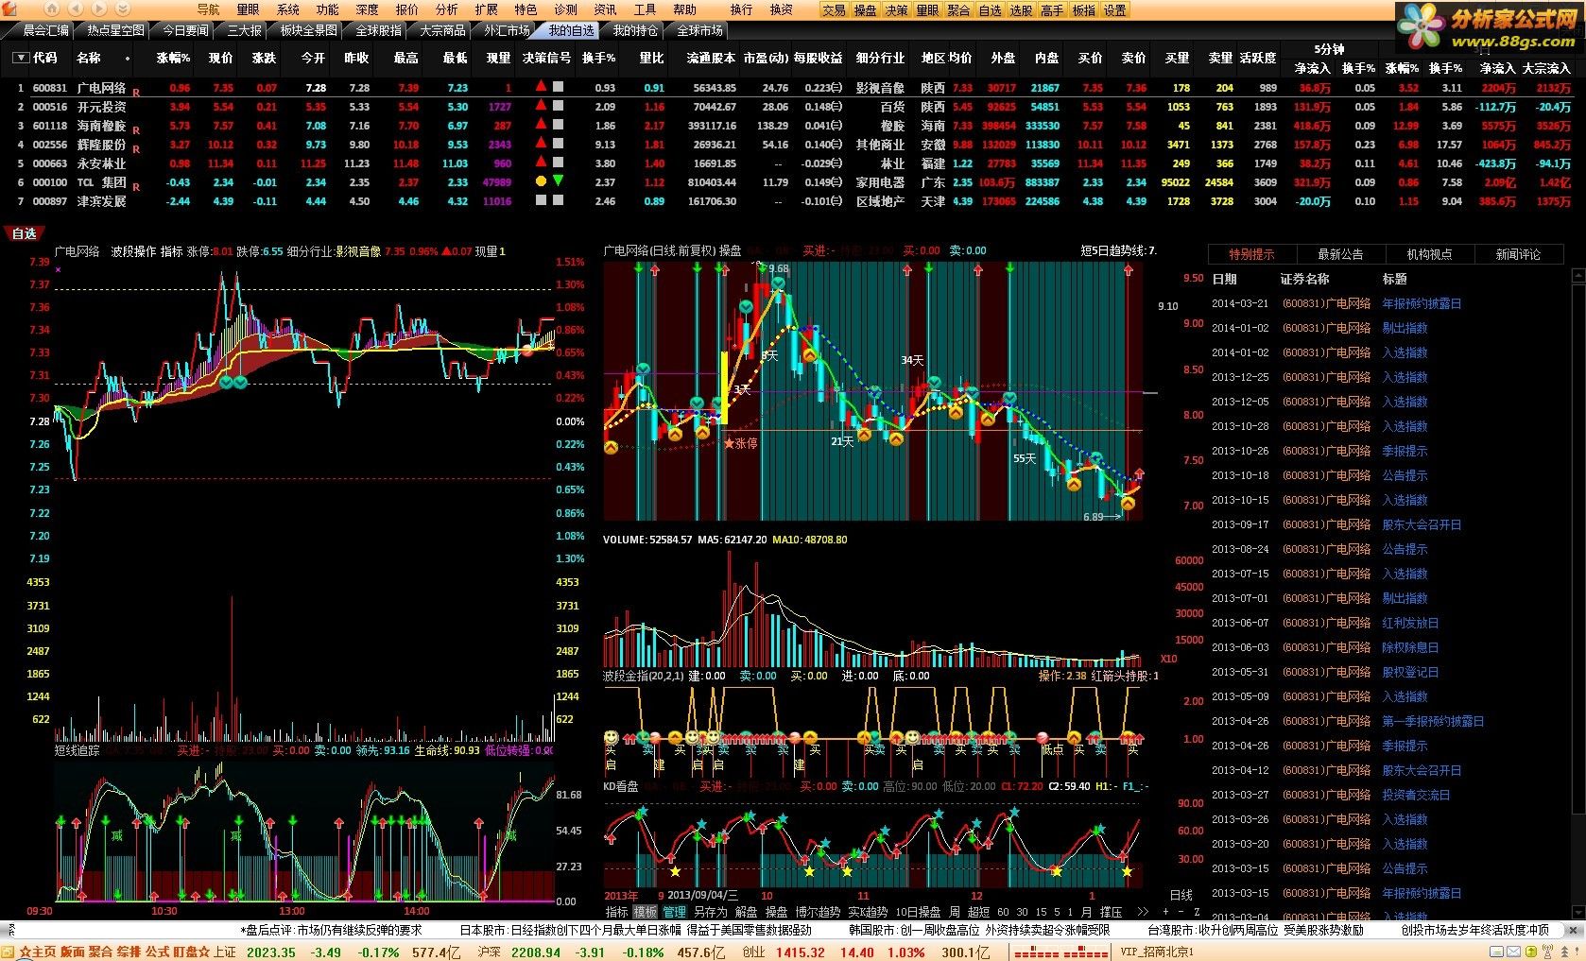
Task: Zoom out the chart with the - button
Action: (1181, 912)
